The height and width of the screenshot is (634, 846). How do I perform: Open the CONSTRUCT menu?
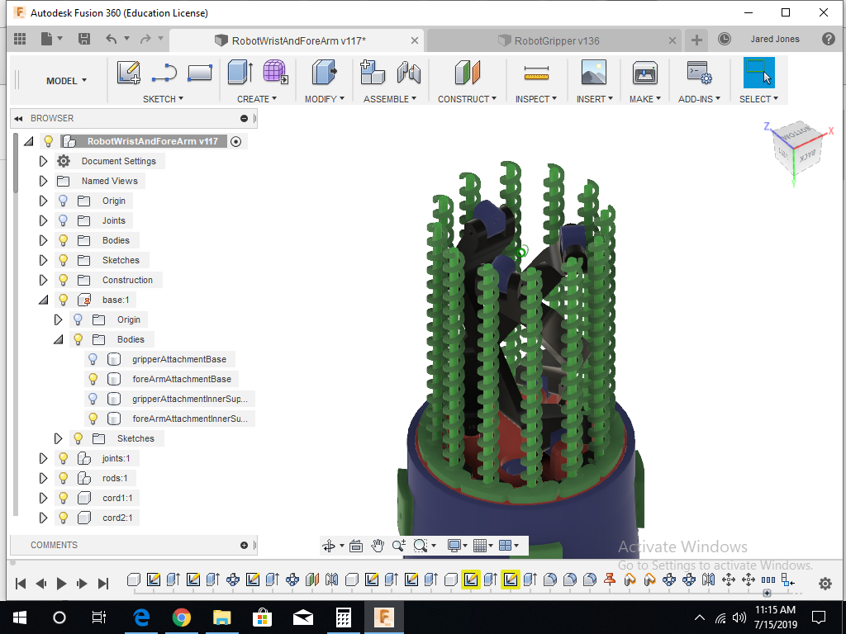coord(467,99)
